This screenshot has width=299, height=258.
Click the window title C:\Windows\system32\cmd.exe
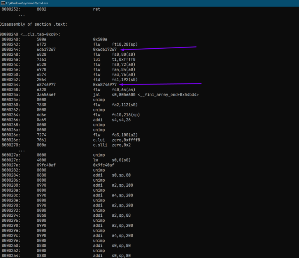27,3
